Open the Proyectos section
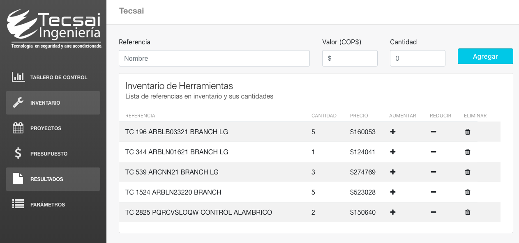The width and height of the screenshot is (519, 243). click(45, 128)
